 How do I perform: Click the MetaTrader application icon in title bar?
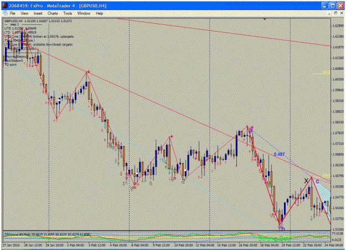(x=5, y=6)
